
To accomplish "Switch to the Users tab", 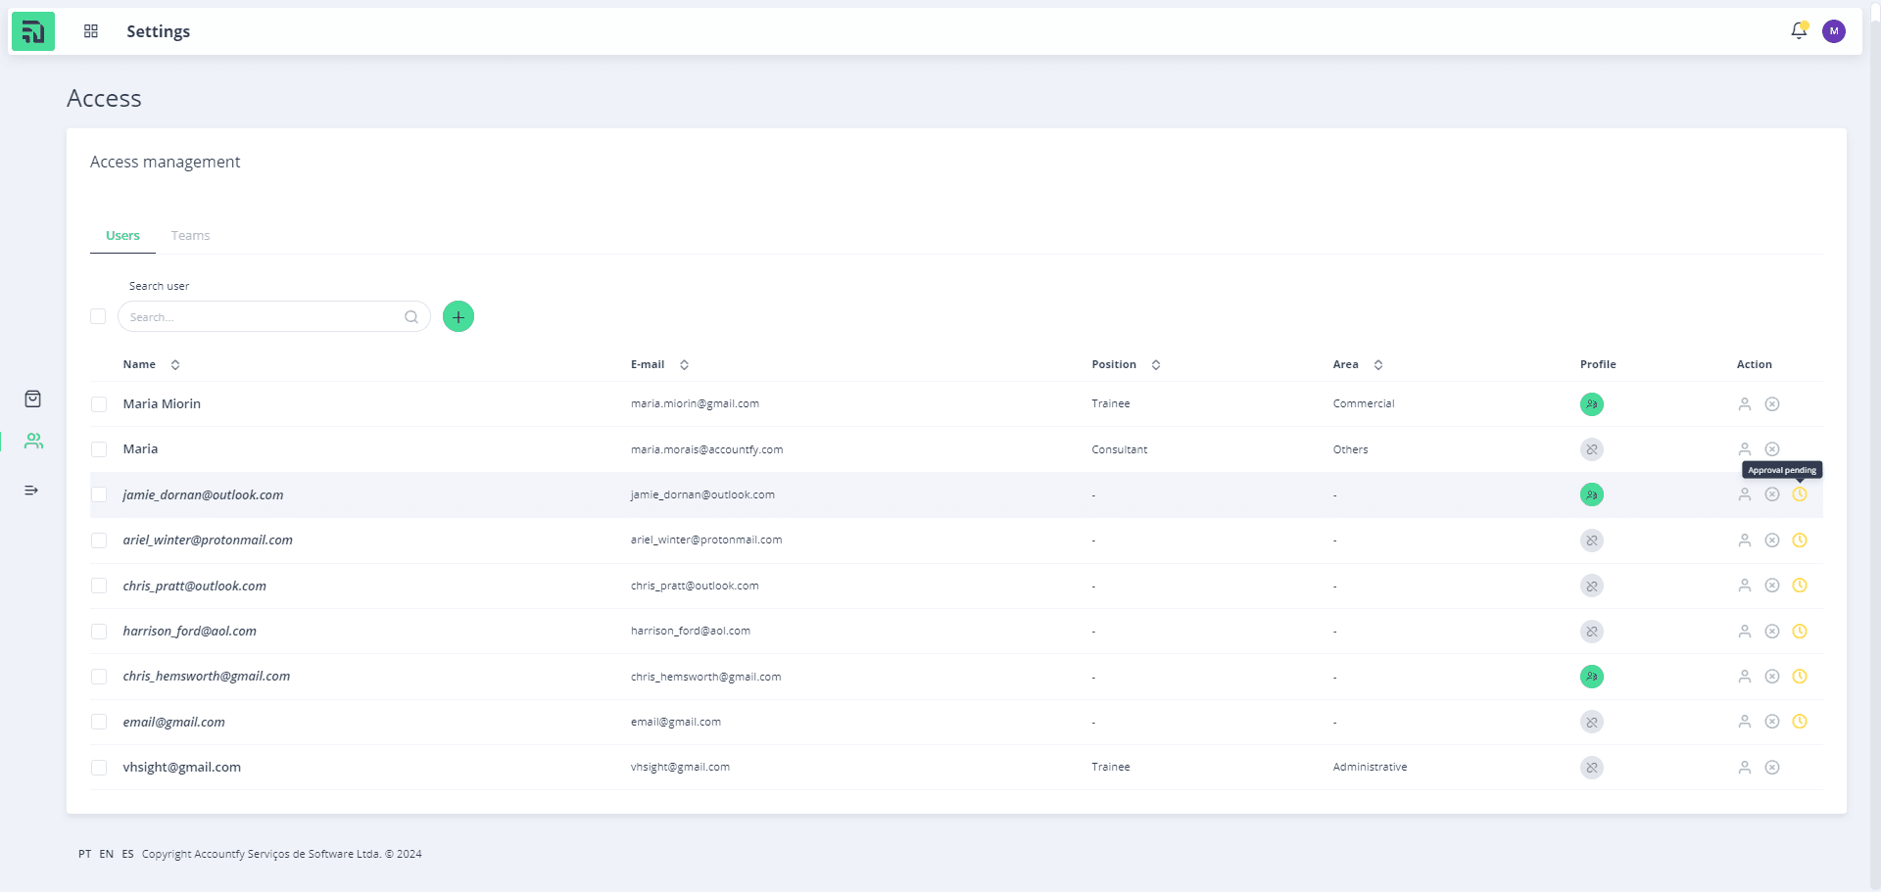I will tap(122, 236).
